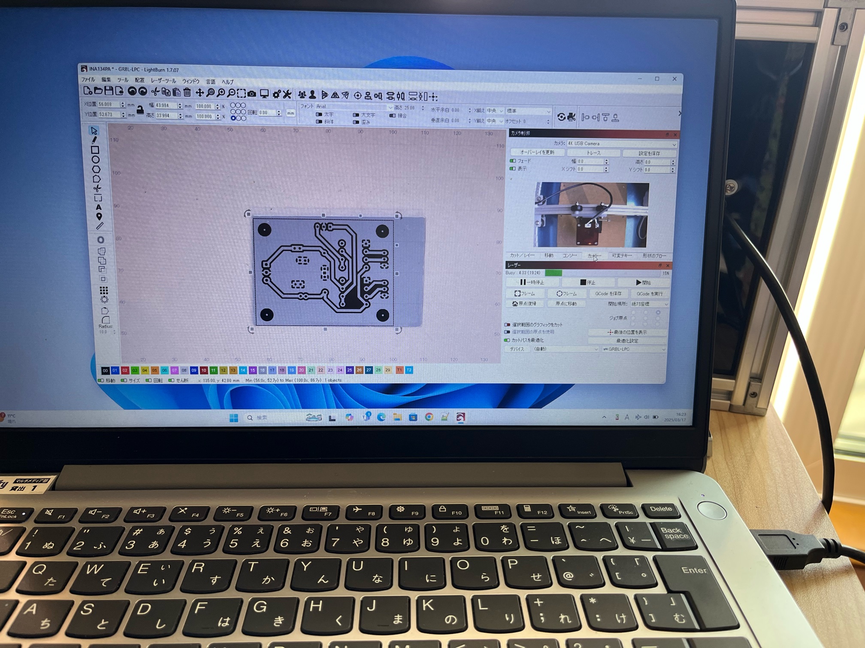This screenshot has height=648, width=865.
Task: Click the camera capture toolbar icon
Action: point(252,94)
